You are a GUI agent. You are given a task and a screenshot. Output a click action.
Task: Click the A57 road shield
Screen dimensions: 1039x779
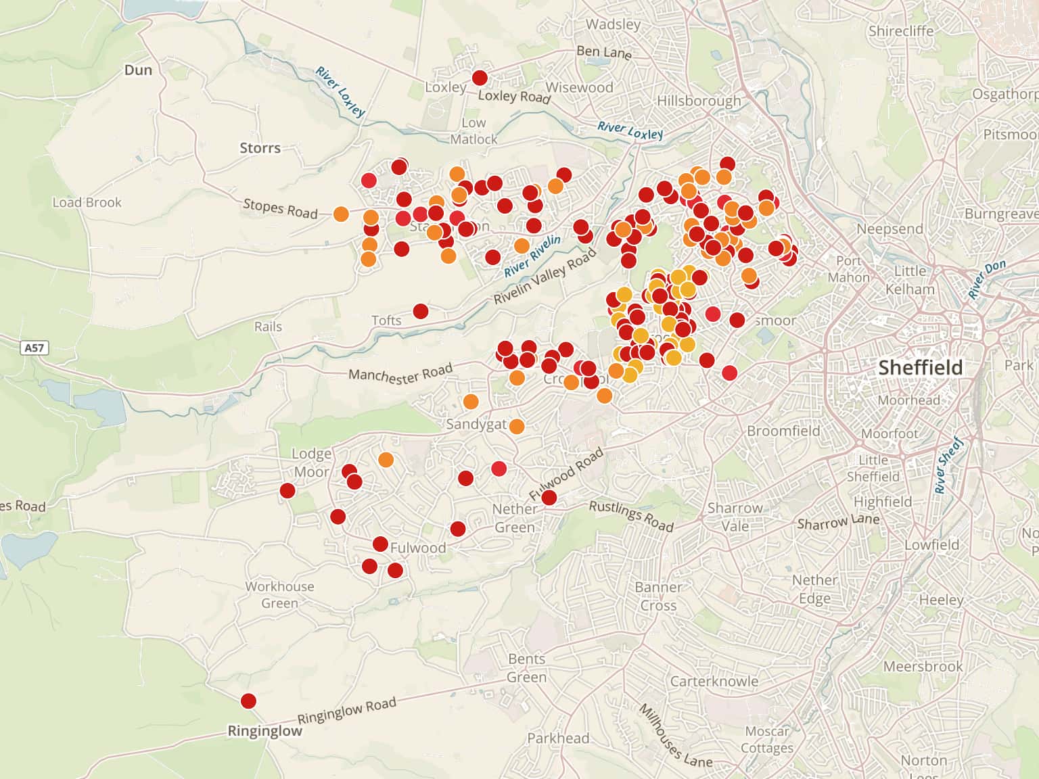(x=34, y=348)
